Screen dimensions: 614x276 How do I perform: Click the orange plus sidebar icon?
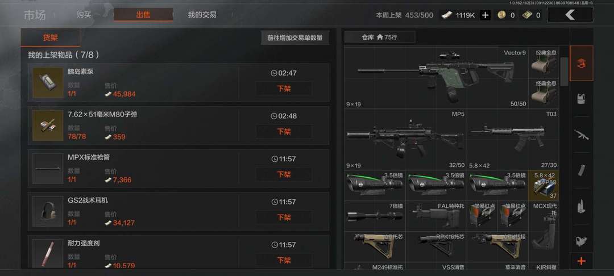click(582, 261)
